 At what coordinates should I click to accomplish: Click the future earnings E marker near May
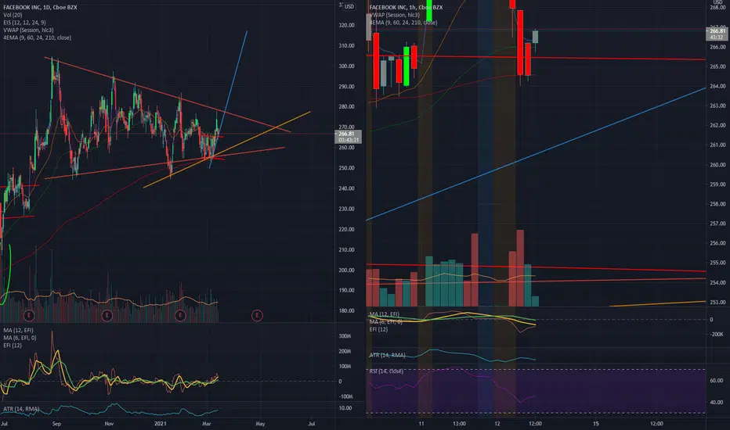tap(257, 316)
